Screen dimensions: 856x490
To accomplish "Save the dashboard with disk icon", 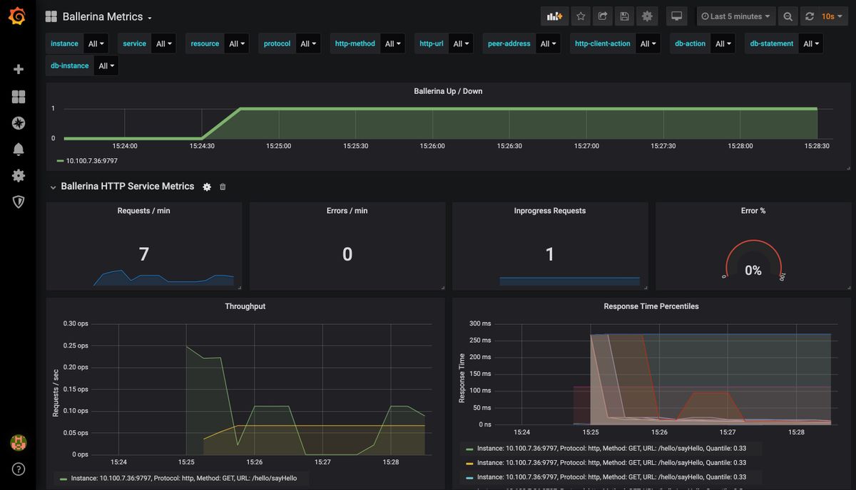I will (x=625, y=16).
